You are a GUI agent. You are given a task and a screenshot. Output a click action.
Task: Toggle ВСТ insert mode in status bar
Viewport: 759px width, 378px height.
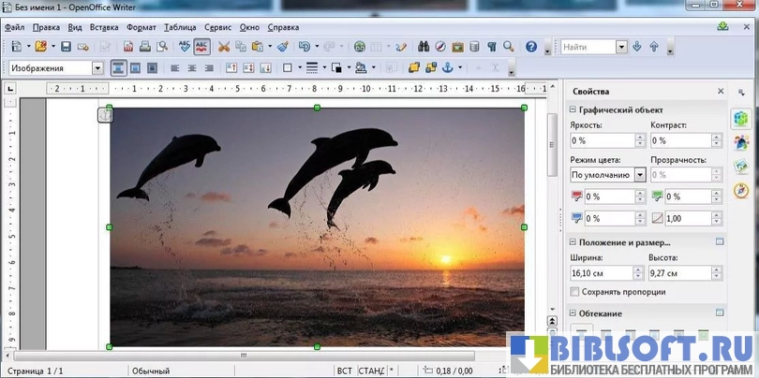point(344,371)
